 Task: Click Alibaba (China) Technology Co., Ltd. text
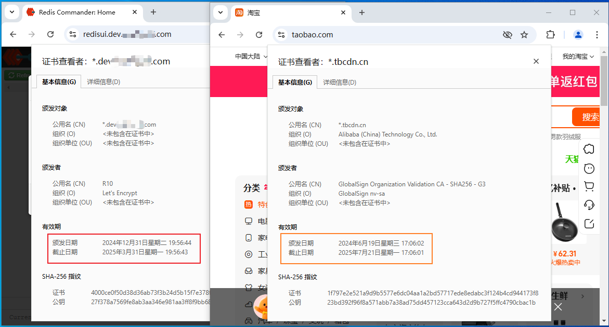(387, 134)
